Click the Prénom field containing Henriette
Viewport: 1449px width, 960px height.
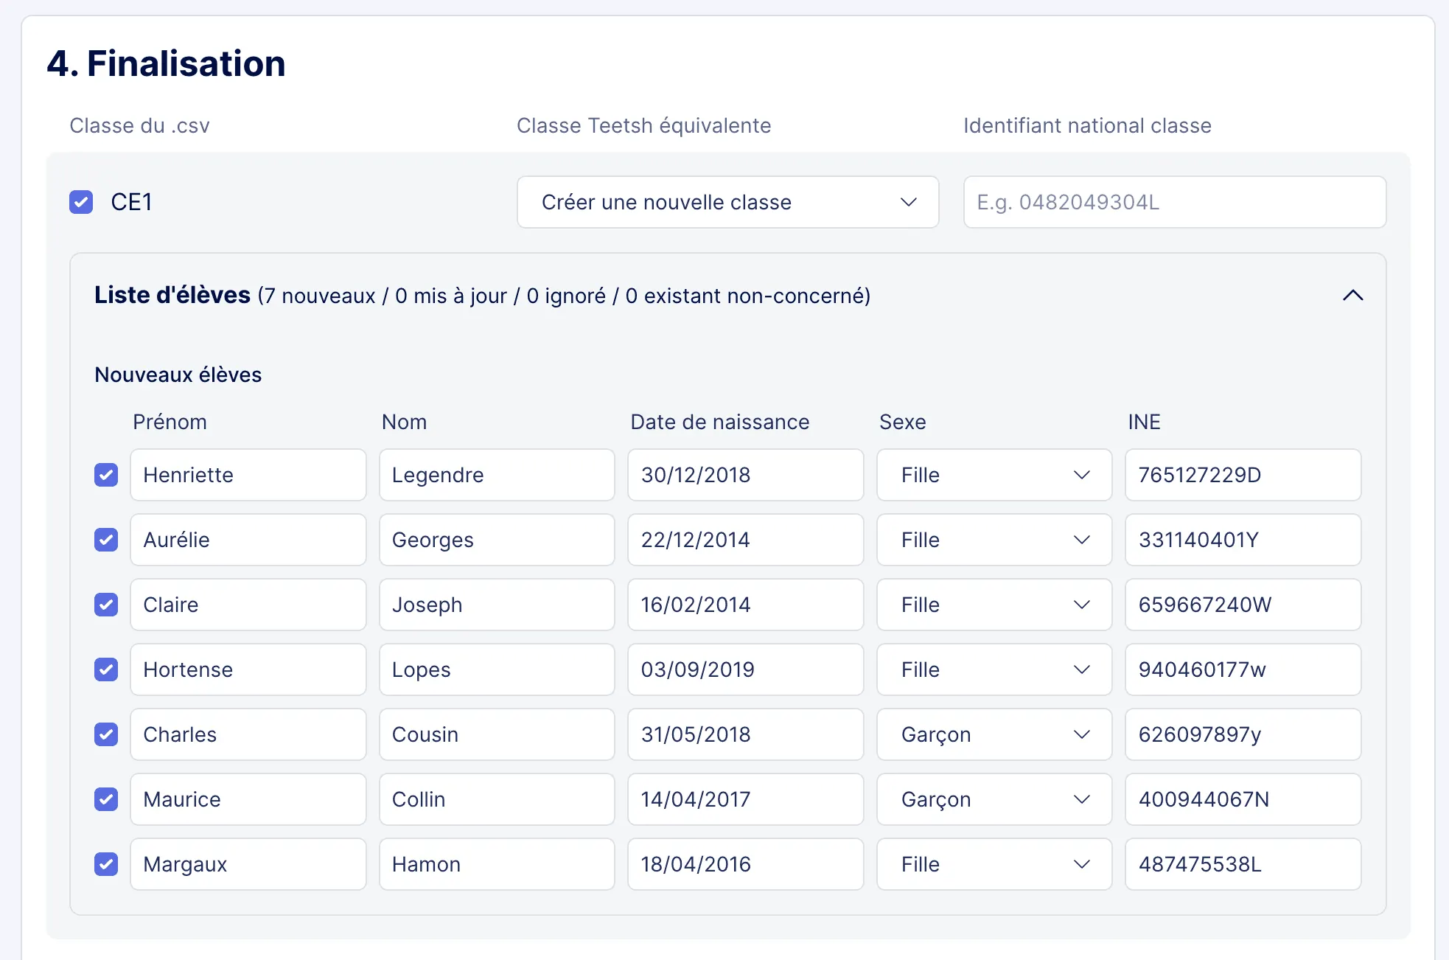click(x=248, y=475)
